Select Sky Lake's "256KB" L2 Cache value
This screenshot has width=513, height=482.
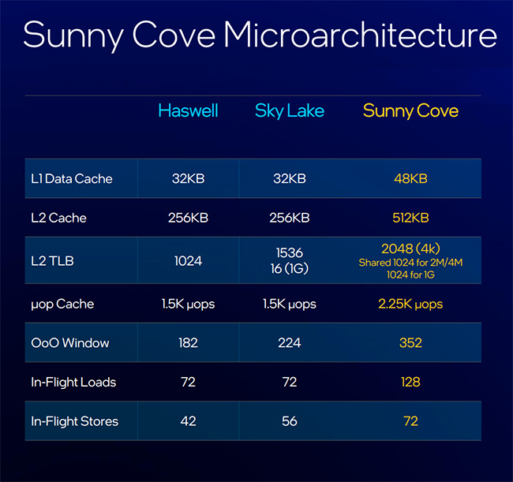click(x=290, y=218)
